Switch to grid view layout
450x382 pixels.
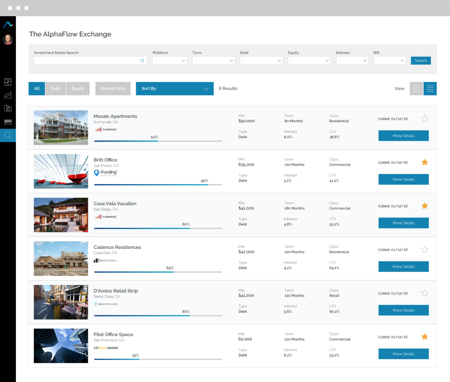pyautogui.click(x=416, y=88)
